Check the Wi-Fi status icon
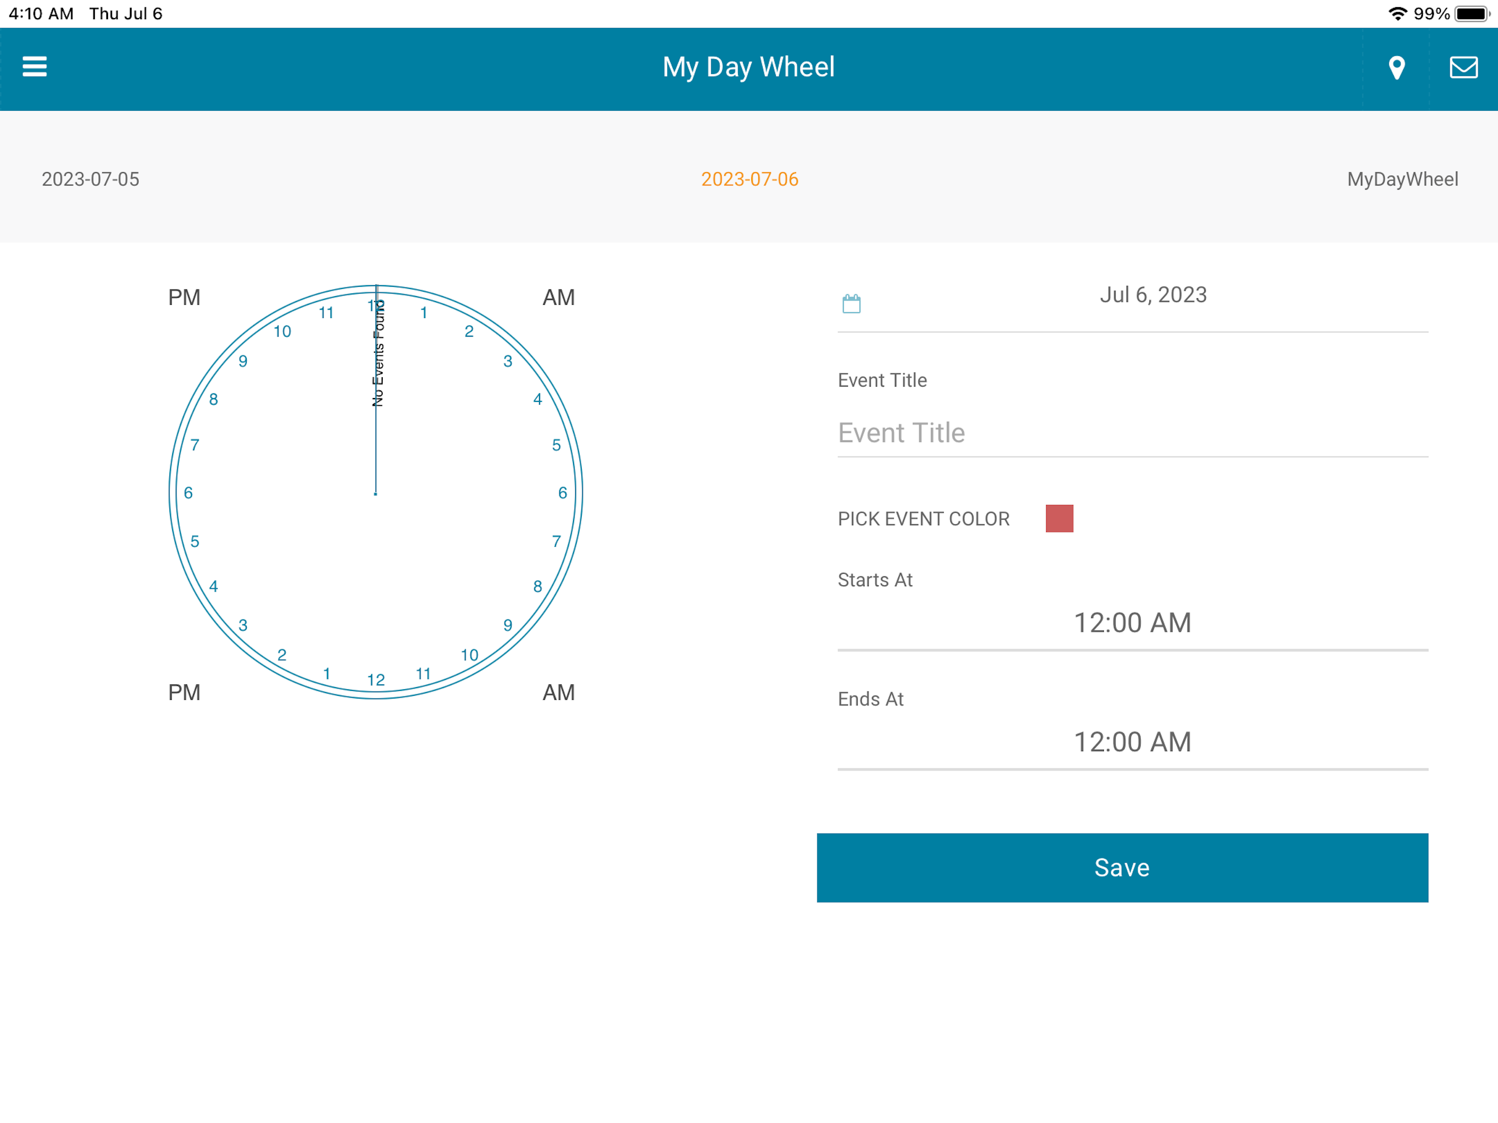Screen dimensions: 1498x1123 pos(1398,14)
